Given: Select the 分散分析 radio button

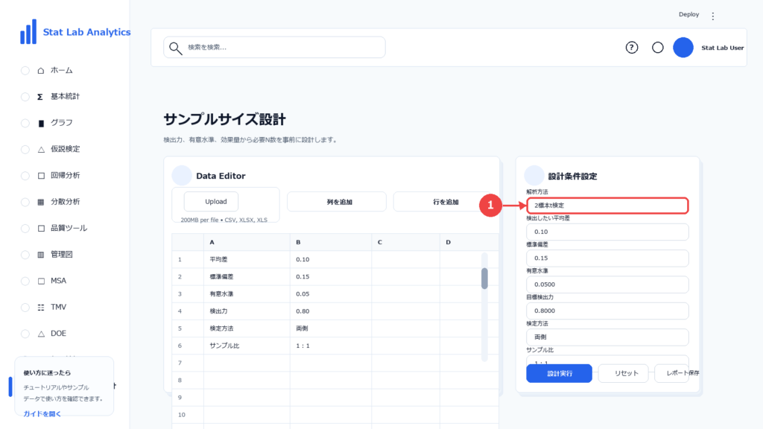Looking at the screenshot, I should (25, 202).
